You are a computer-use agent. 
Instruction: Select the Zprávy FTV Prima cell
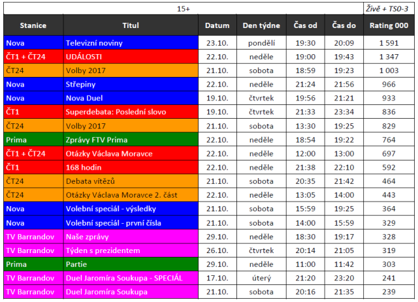point(131,140)
